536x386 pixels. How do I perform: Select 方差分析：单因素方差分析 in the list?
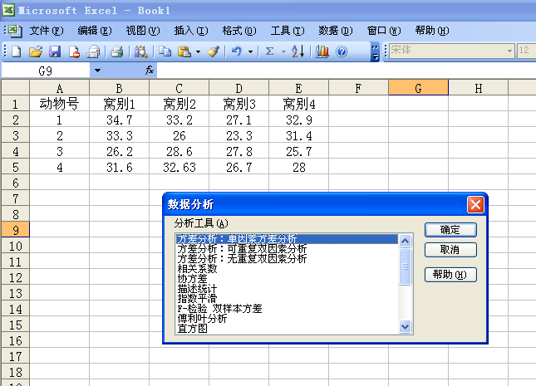click(287, 239)
